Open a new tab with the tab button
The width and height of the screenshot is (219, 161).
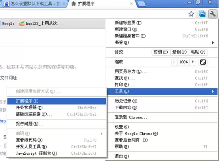[142, 4]
